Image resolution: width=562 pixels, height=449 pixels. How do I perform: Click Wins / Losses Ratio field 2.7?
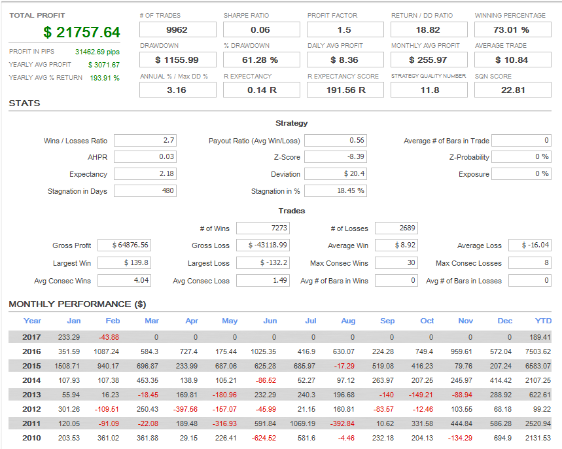tap(145, 141)
